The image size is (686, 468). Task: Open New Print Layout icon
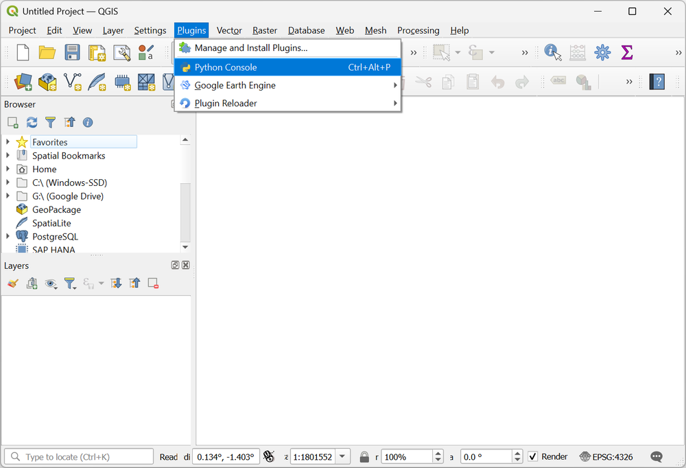coord(97,53)
